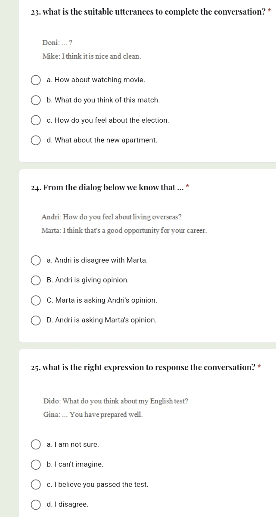Image resolution: width=276 pixels, height=517 pixels.
Task: Click Mike's line 'I think it is nice and clean.'
Action: point(92,56)
